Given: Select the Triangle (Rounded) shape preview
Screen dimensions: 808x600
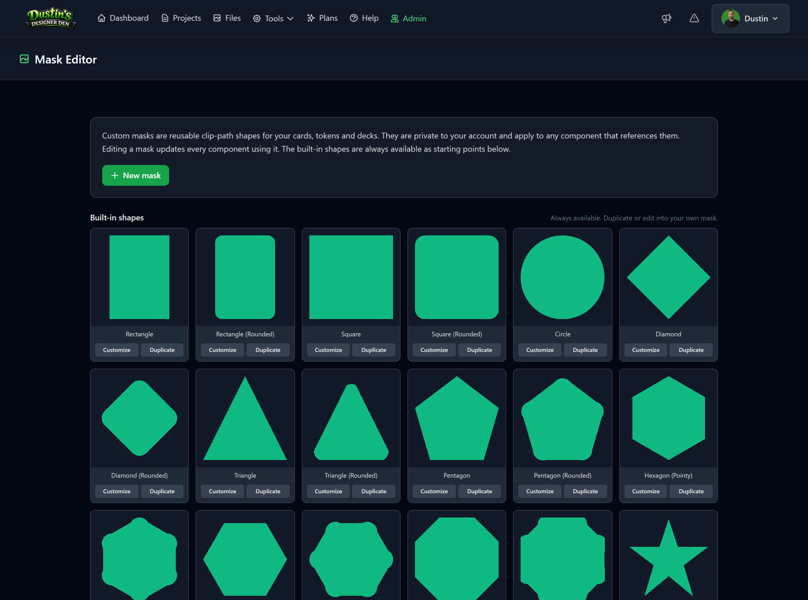Looking at the screenshot, I should coord(351,422).
